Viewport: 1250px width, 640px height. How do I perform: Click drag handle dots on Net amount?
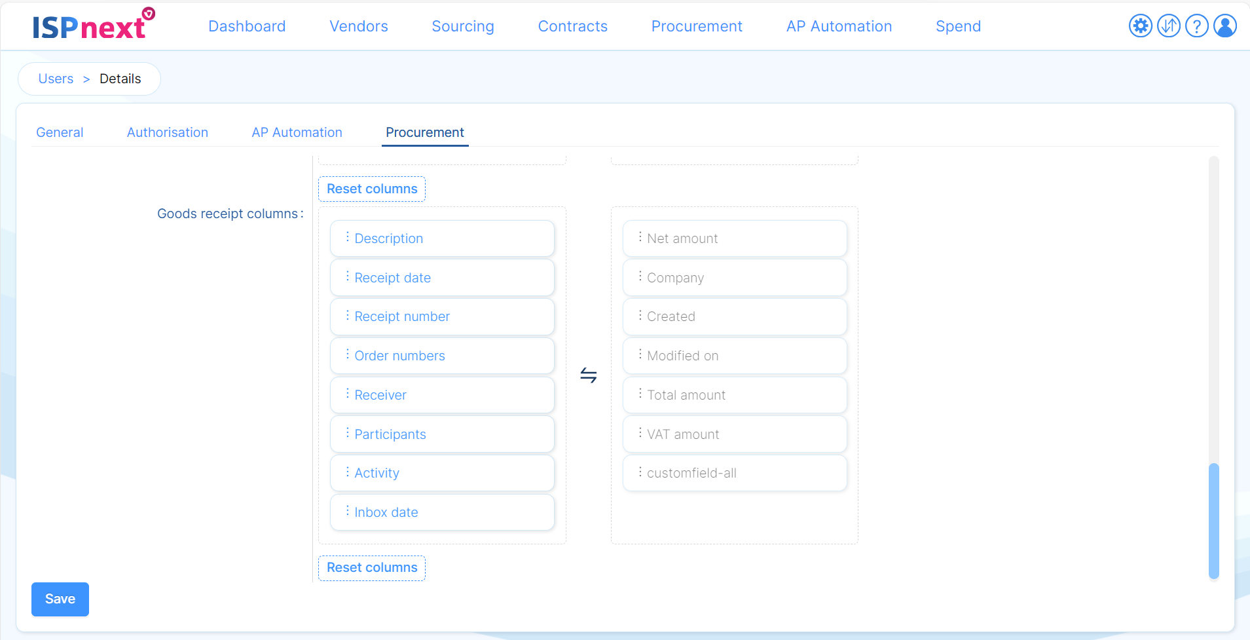point(640,238)
